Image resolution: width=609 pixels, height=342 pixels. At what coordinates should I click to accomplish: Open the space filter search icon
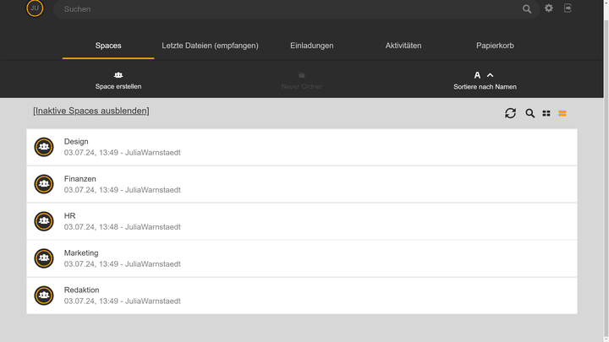coord(529,113)
